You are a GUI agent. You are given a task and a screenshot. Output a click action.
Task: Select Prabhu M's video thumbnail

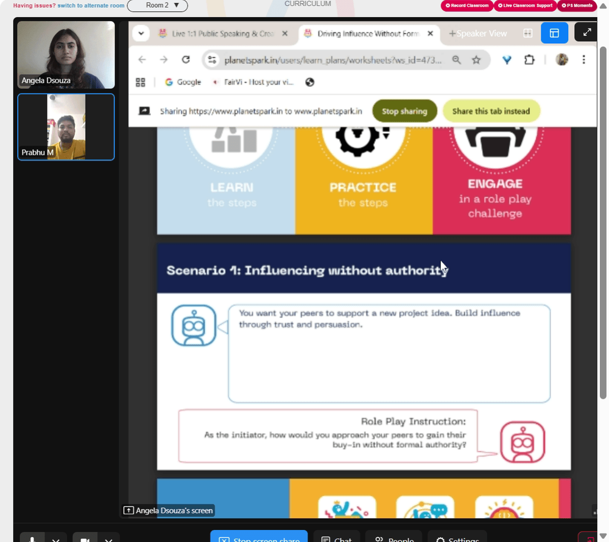(66, 127)
